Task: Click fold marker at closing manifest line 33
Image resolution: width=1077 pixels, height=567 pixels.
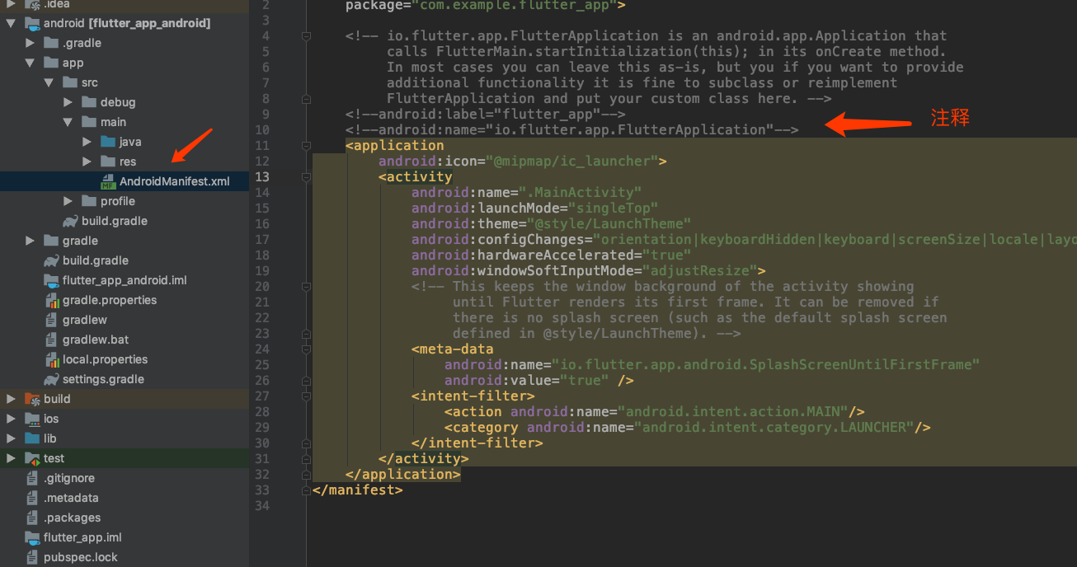Action: (307, 490)
